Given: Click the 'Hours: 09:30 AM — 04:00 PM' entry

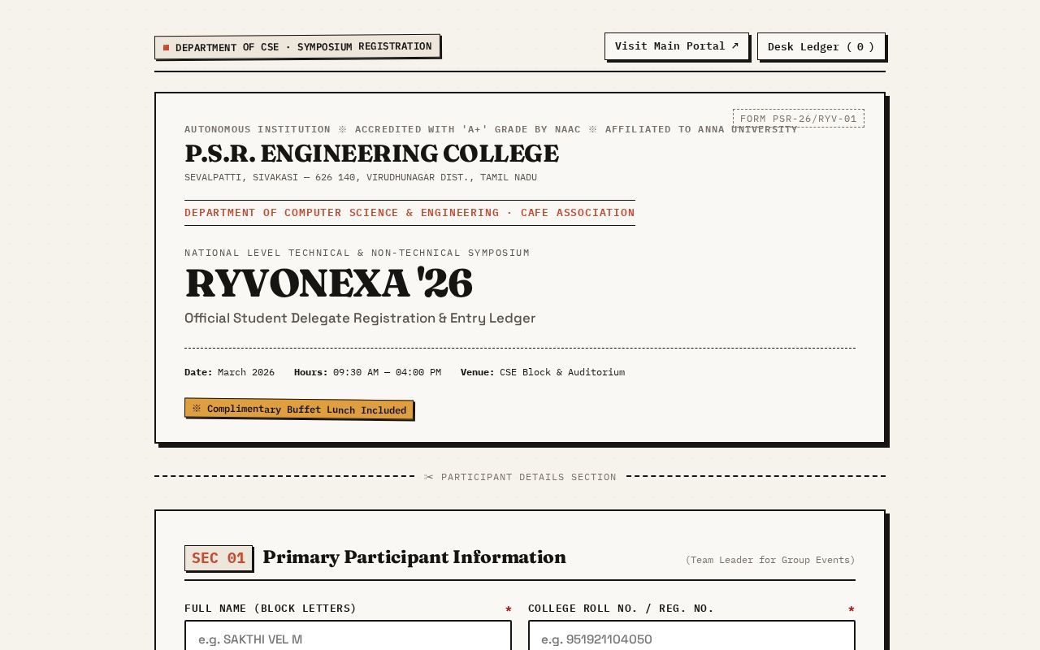Looking at the screenshot, I should coord(367,372).
